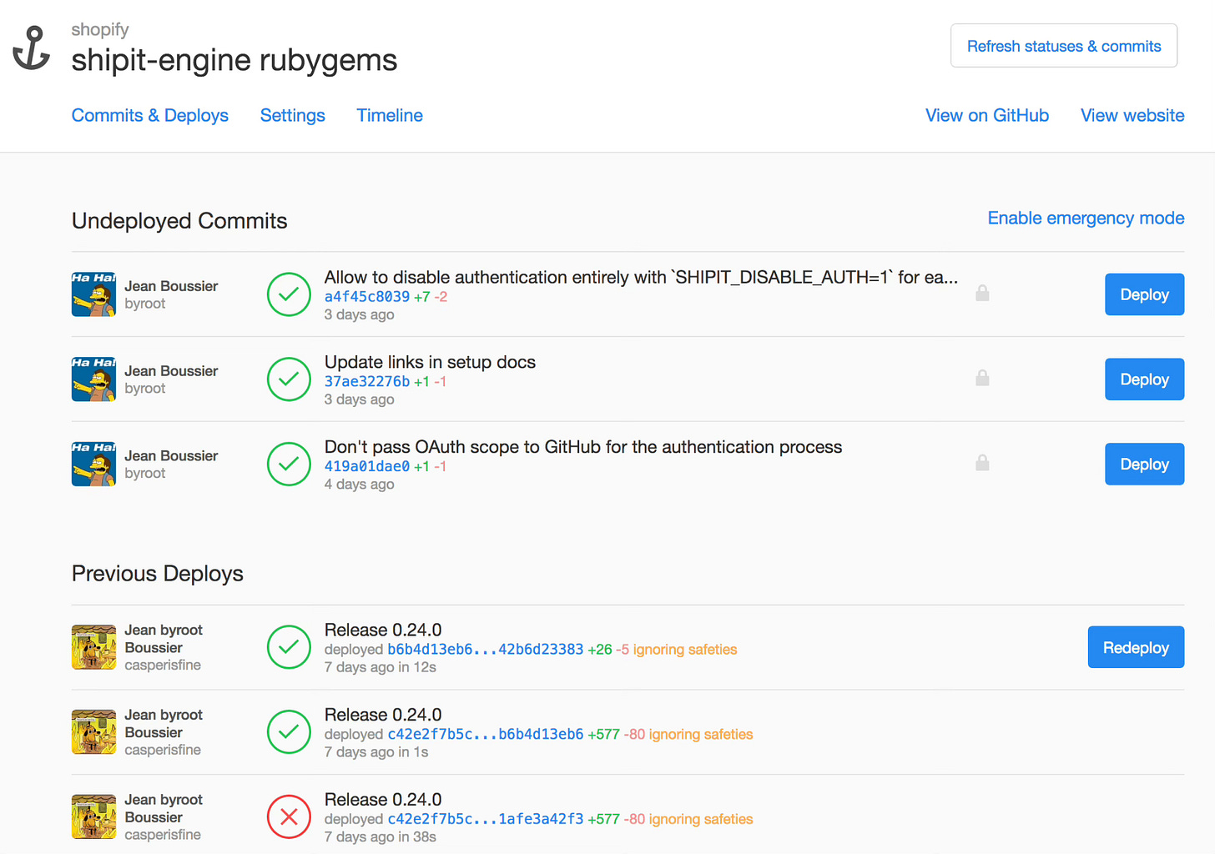Click the red failed status icon on the last deploy
The image size is (1215, 854).
pos(289,816)
